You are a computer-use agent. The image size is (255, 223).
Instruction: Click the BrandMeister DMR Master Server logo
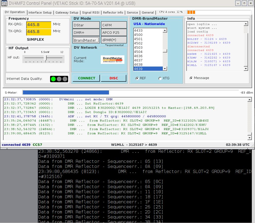coord(112,59)
